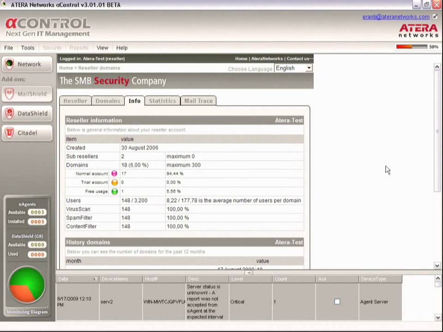Click the 50% progress bar
The image size is (443, 332).
412,47
